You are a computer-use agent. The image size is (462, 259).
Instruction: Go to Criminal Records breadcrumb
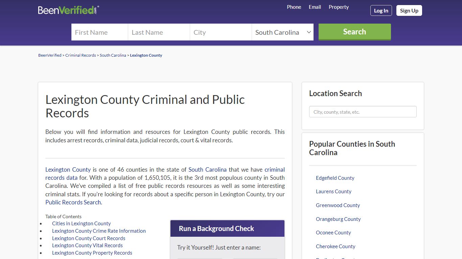[x=80, y=55]
